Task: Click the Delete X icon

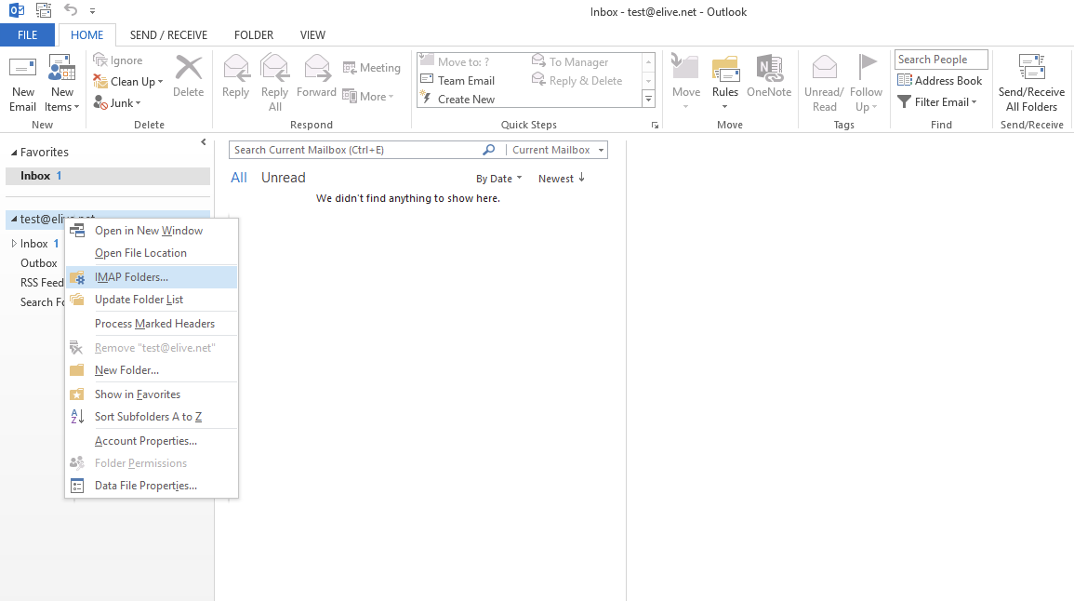Action: pyautogui.click(x=189, y=69)
